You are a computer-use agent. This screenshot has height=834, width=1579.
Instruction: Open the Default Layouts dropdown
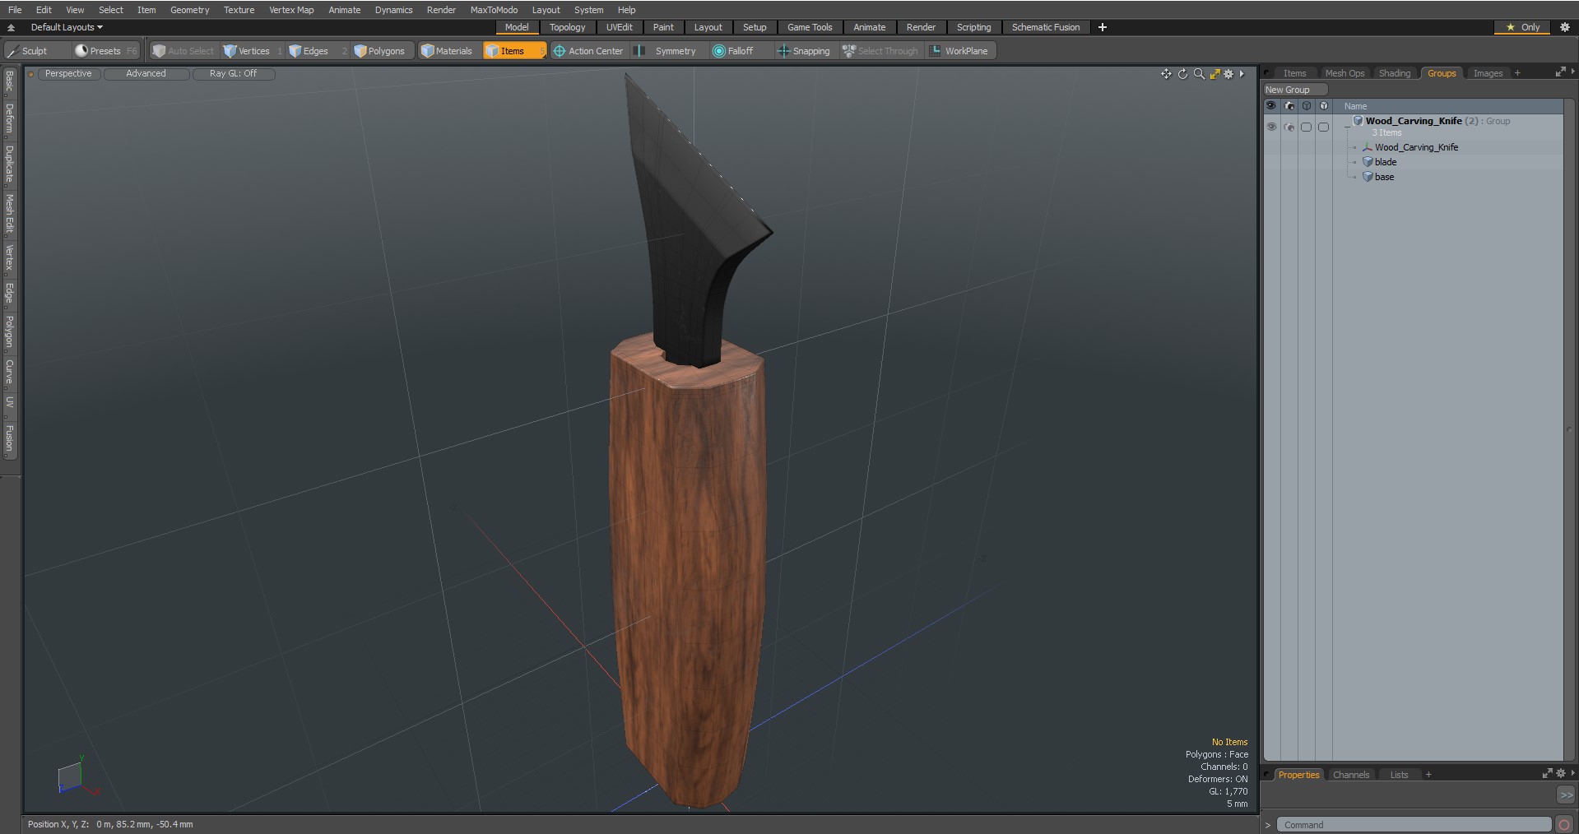tap(67, 27)
